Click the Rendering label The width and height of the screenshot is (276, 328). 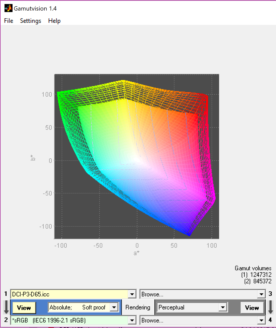(138, 307)
